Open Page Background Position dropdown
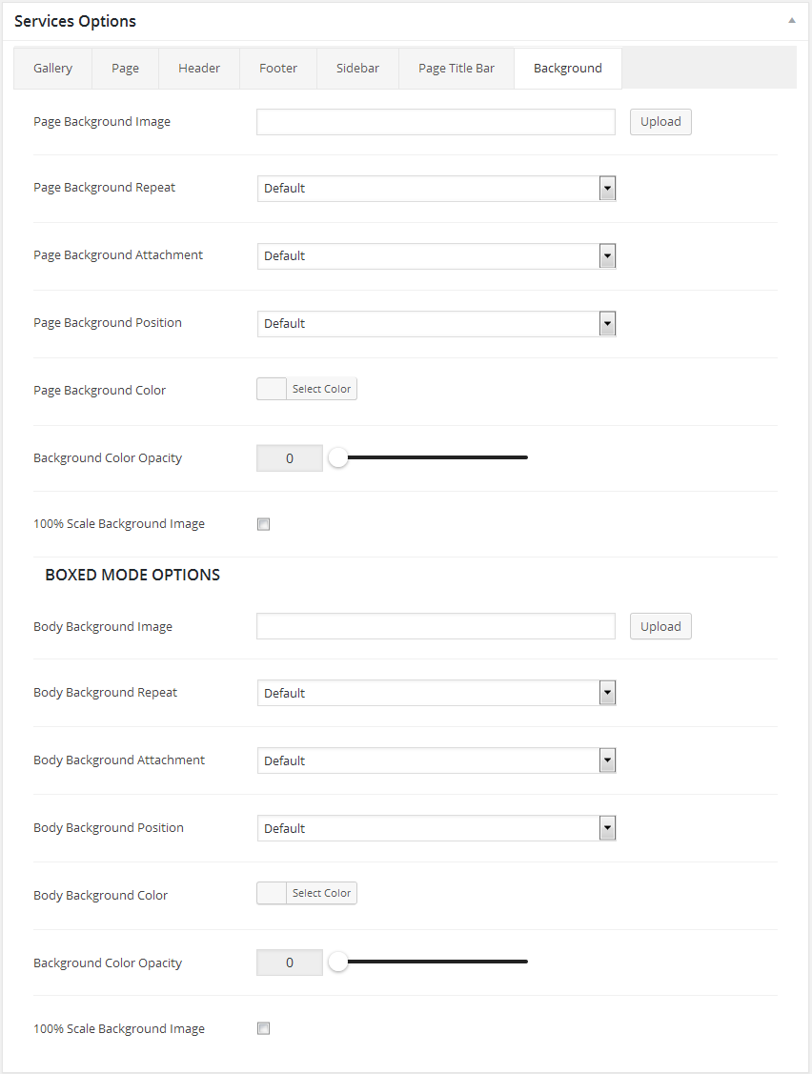Screen dimensions: 812x1074 (x=436, y=324)
